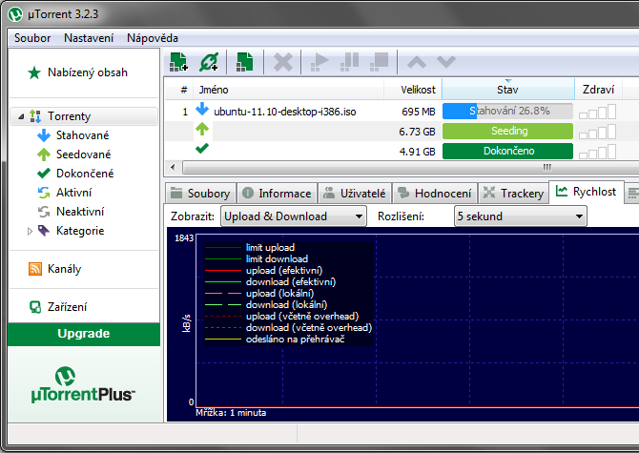This screenshot has height=453, width=639.
Task: Click the 695 MB size cell
Action: [x=418, y=112]
